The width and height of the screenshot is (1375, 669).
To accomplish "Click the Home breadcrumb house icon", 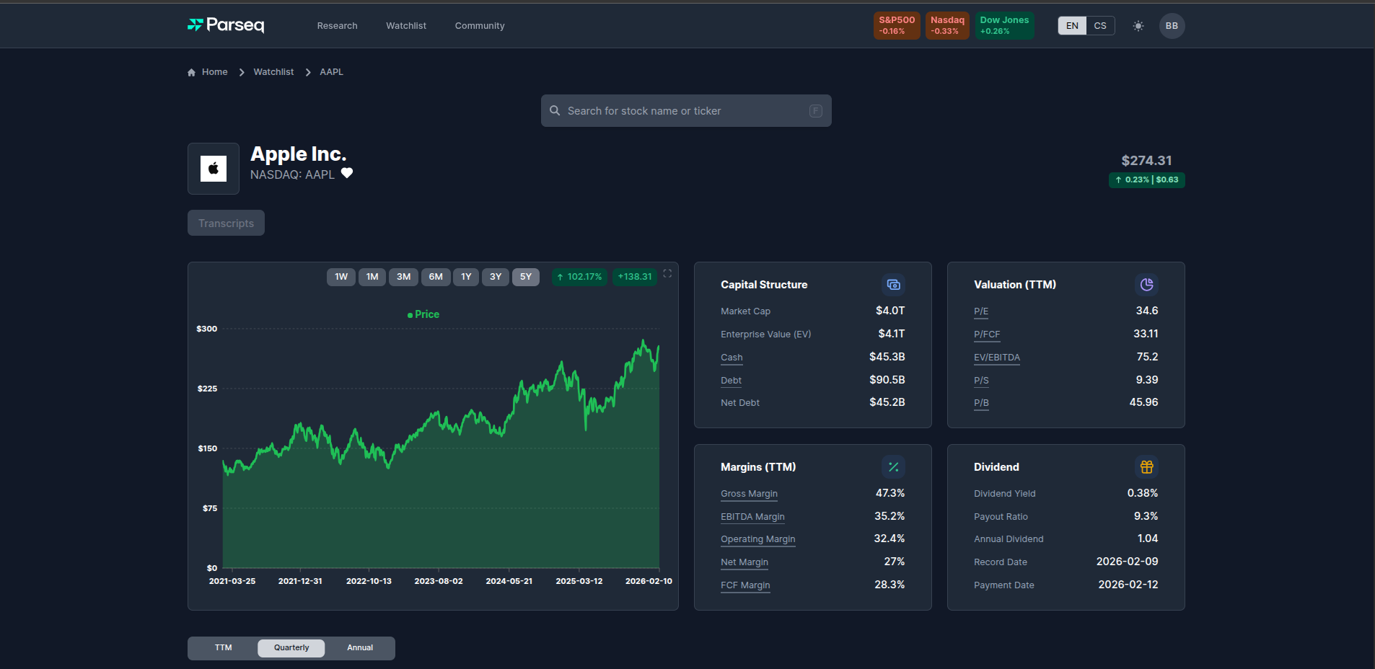I will (191, 72).
